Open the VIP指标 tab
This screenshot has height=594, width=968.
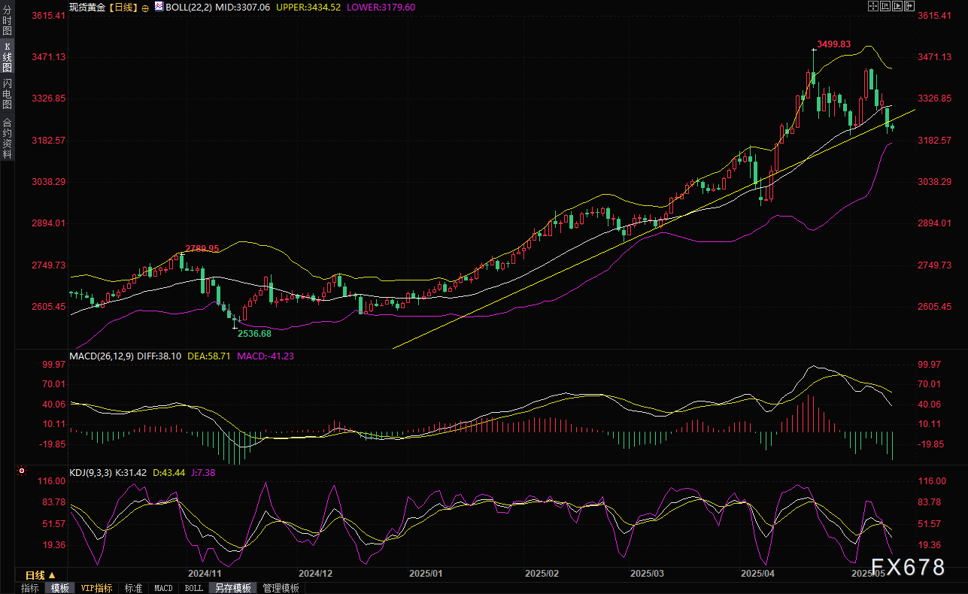pos(96,588)
